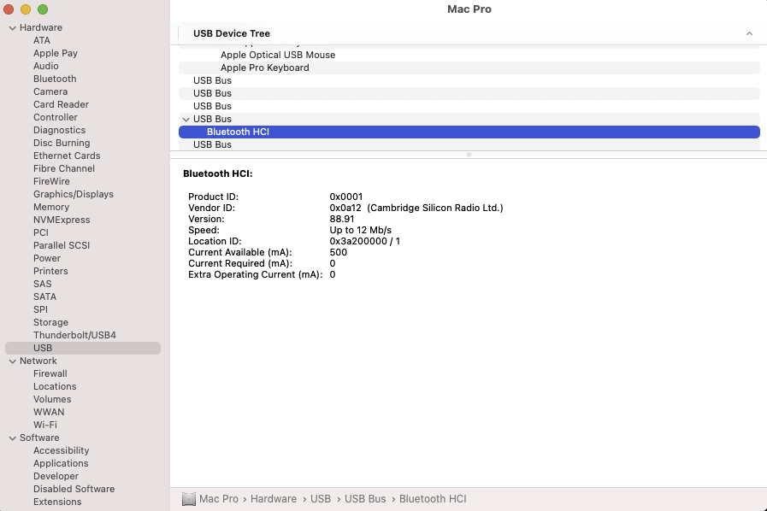Click the Current Available value 500

(338, 252)
